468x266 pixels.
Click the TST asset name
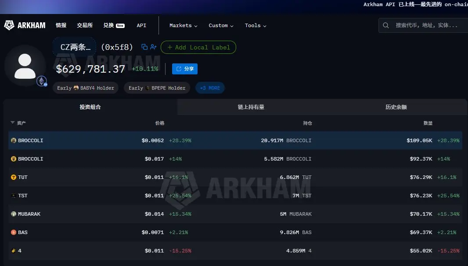pos(23,196)
